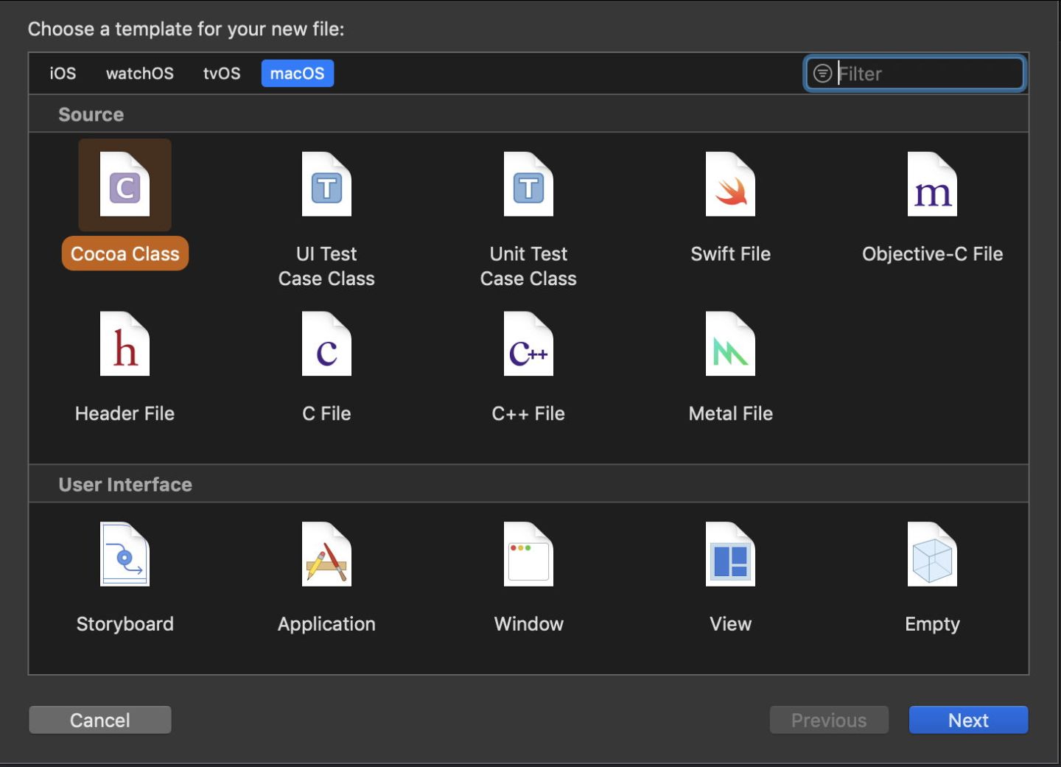The image size is (1061, 767).
Task: Click the "Empty" label text
Action: pos(932,625)
